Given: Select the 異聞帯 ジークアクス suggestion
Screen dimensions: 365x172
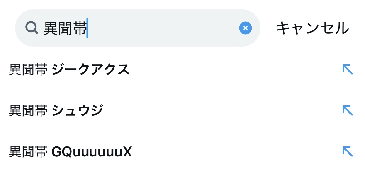Looking at the screenshot, I should 69,70.
